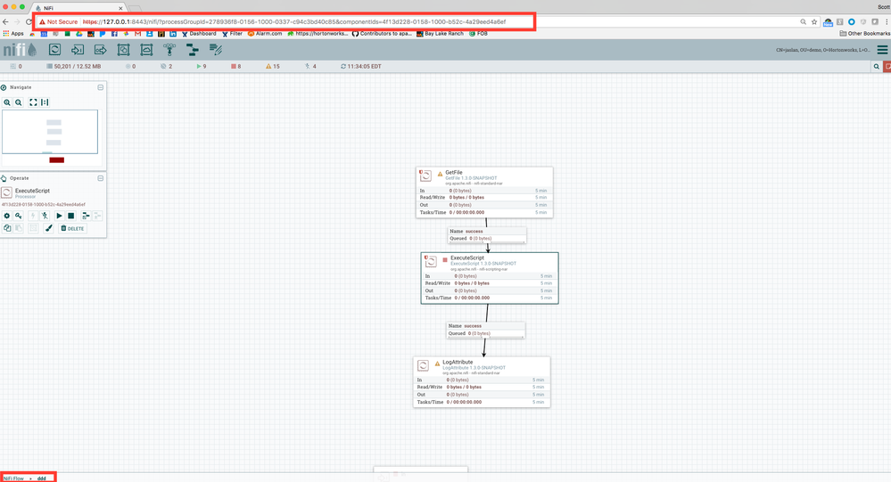Click the browser back arrow
The image size is (891, 482).
5,21
